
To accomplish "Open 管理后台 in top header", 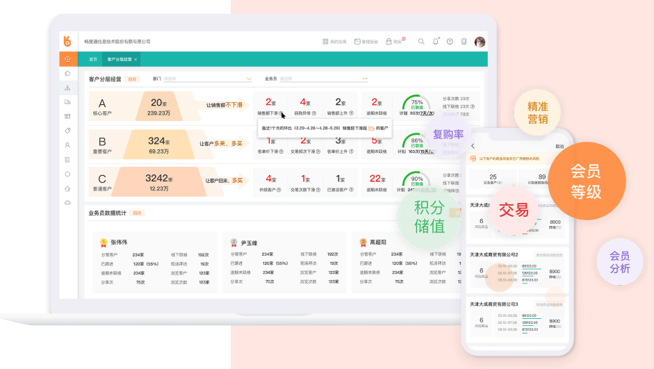I will (366, 42).
